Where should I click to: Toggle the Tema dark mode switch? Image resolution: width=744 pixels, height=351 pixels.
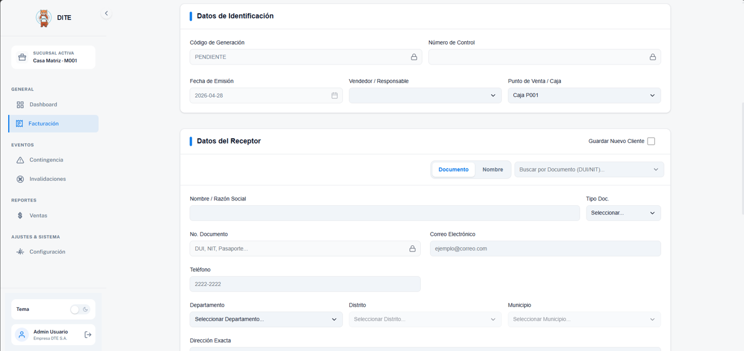80,310
